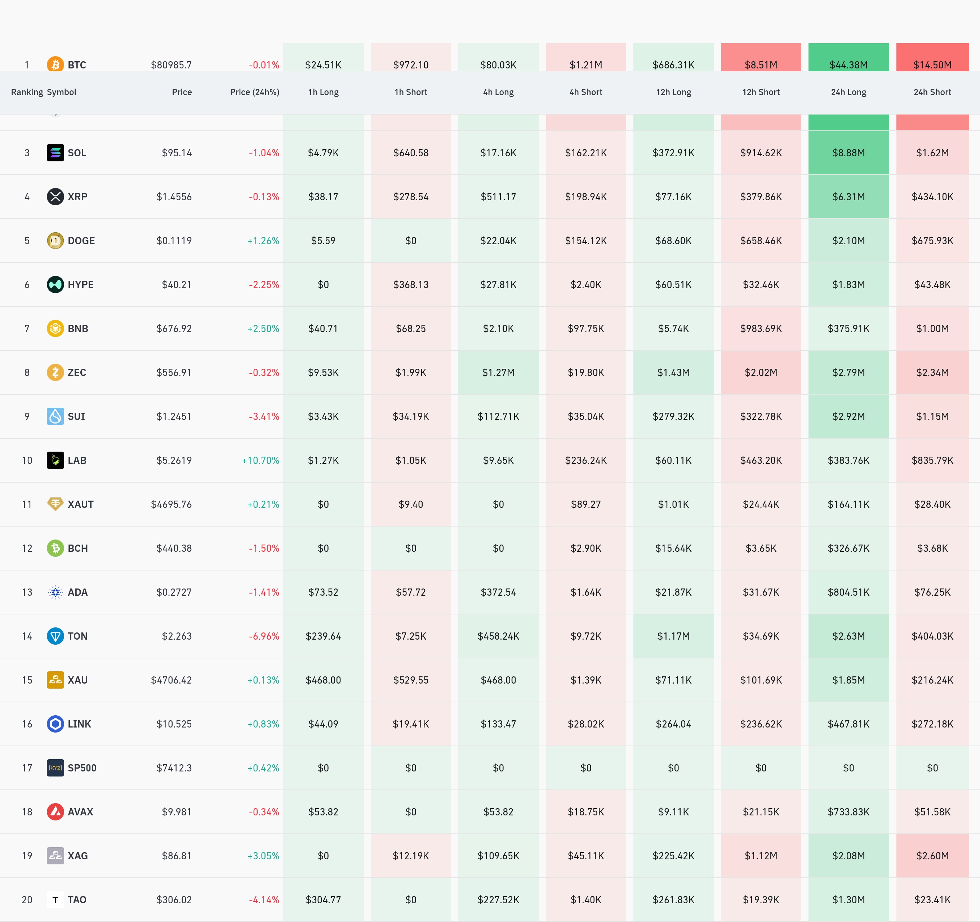980x922 pixels.
Task: Click TAO 1h Long value $304.77
Action: tap(324, 900)
